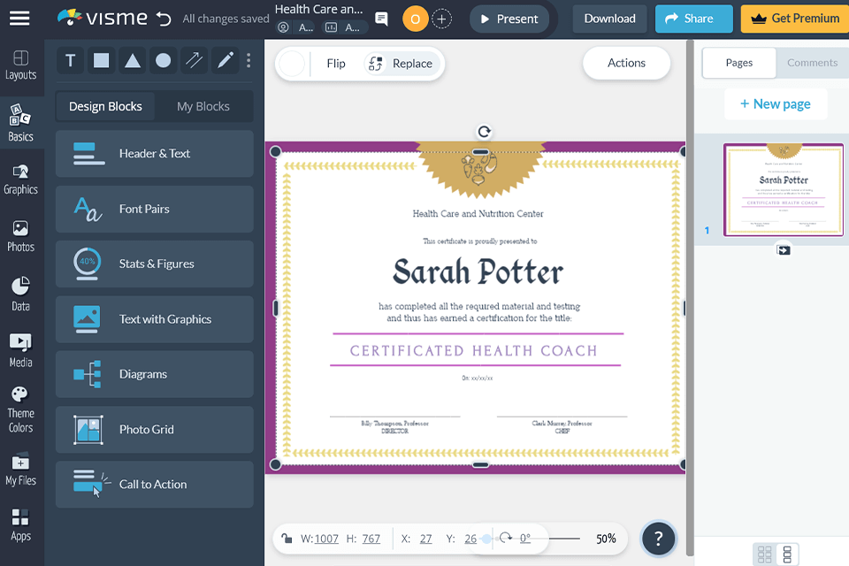
Task: Open the hamburger main menu
Action: tap(19, 19)
